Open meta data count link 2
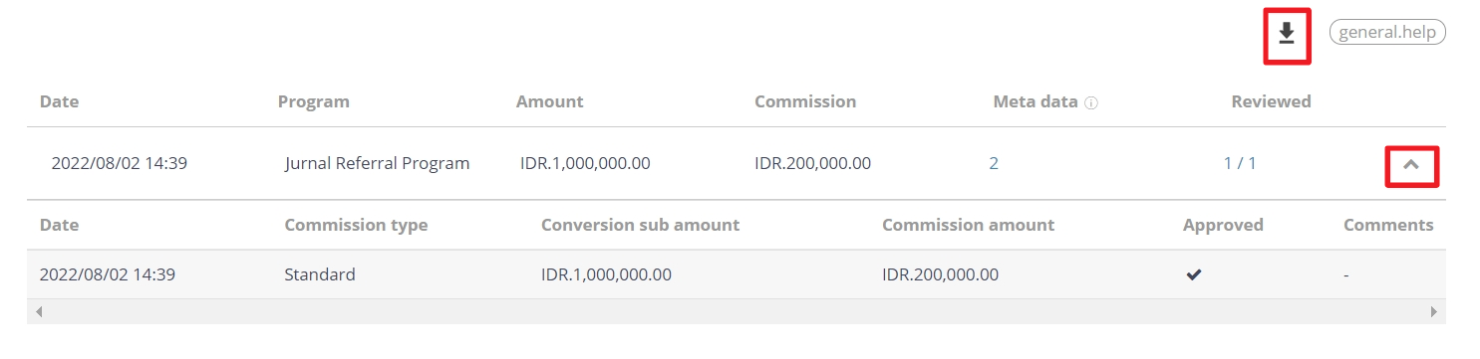Viewport: 1480px width, 359px height. click(x=994, y=163)
